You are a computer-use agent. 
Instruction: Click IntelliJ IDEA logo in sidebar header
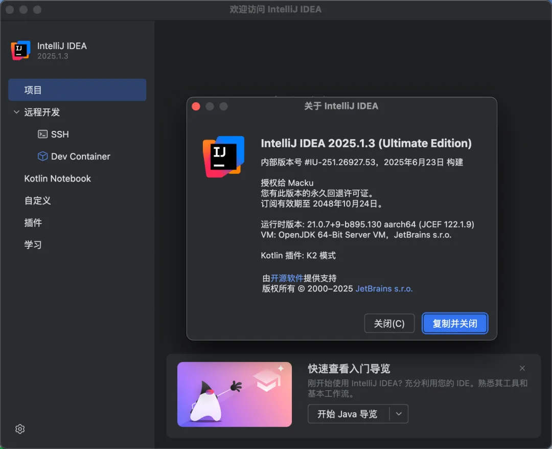pos(20,51)
